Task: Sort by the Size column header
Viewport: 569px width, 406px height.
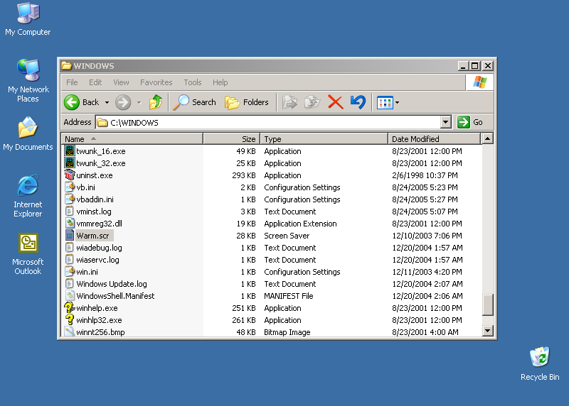Action: coord(232,139)
